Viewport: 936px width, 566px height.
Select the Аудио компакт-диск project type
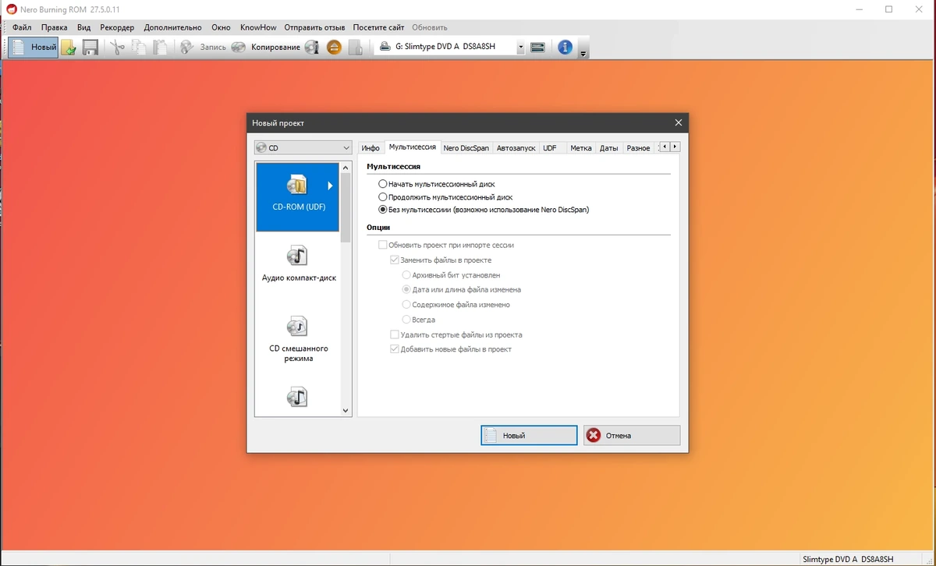point(299,264)
